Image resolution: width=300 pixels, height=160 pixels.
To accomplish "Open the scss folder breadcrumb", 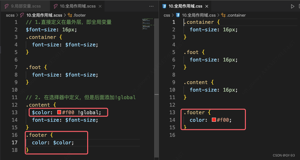I will point(10,15).
